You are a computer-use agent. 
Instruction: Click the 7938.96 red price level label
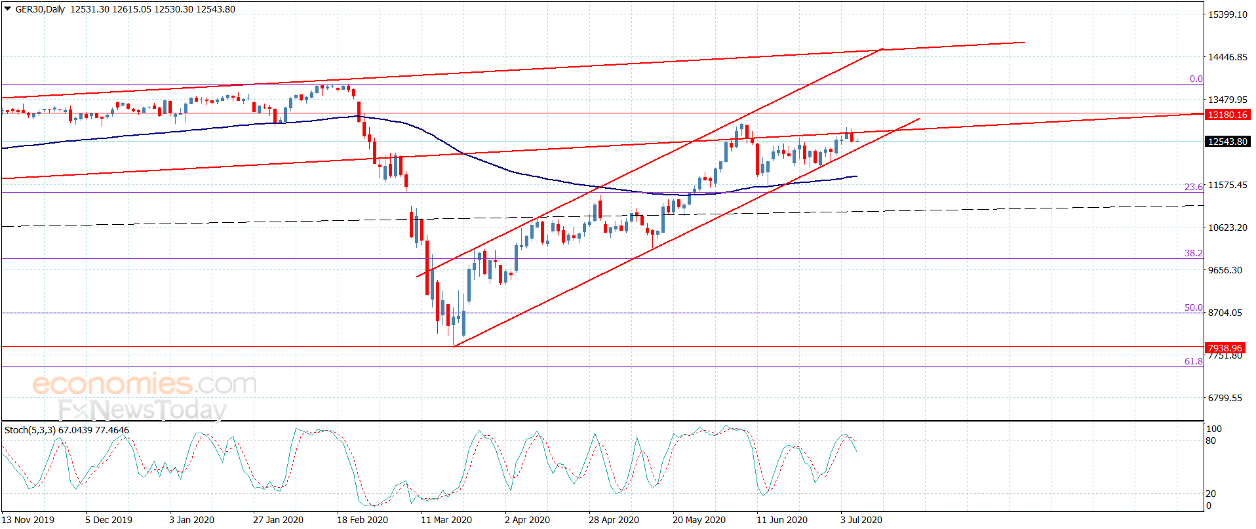1225,348
